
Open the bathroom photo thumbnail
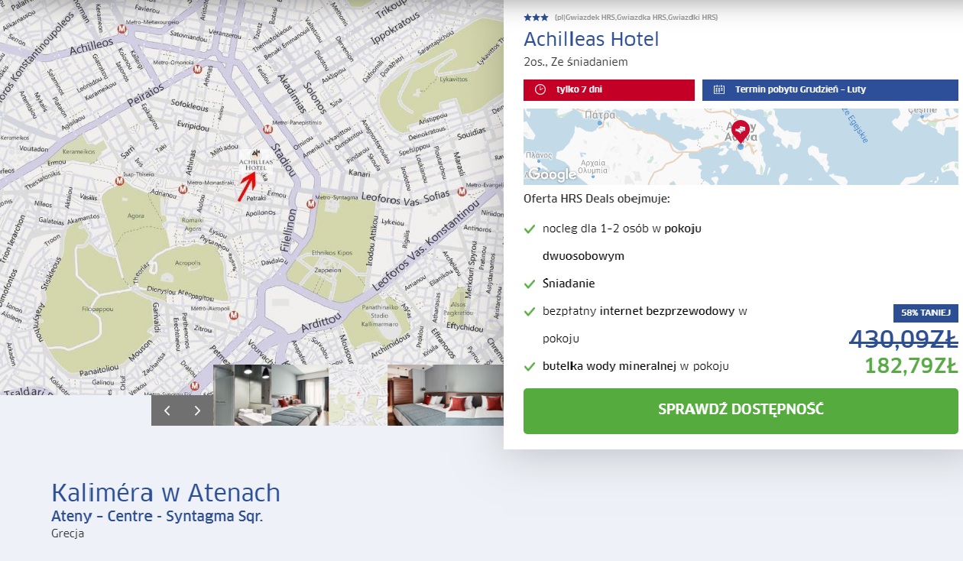coord(242,395)
